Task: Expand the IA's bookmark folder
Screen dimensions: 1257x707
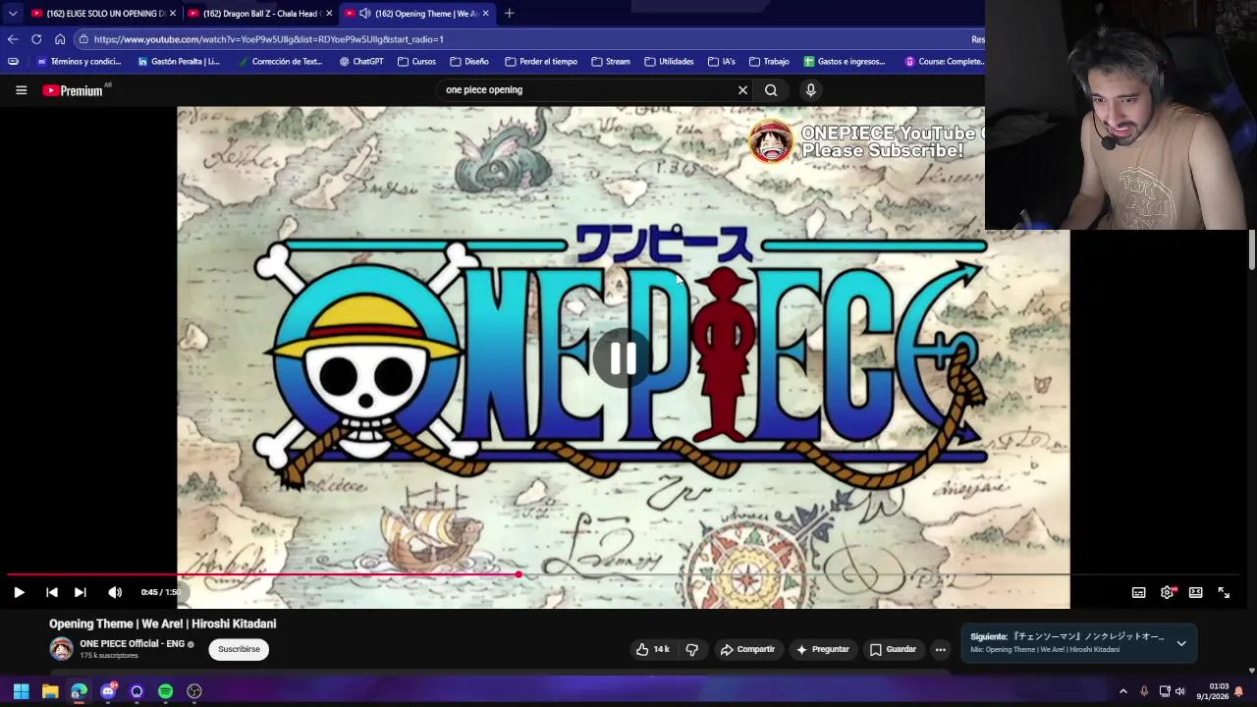Action: click(x=722, y=62)
